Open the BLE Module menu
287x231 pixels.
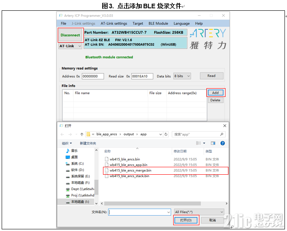click(158, 24)
